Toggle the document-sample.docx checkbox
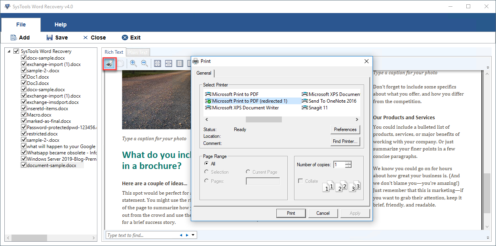Screen dimensions: 496x246 click(x=24, y=165)
